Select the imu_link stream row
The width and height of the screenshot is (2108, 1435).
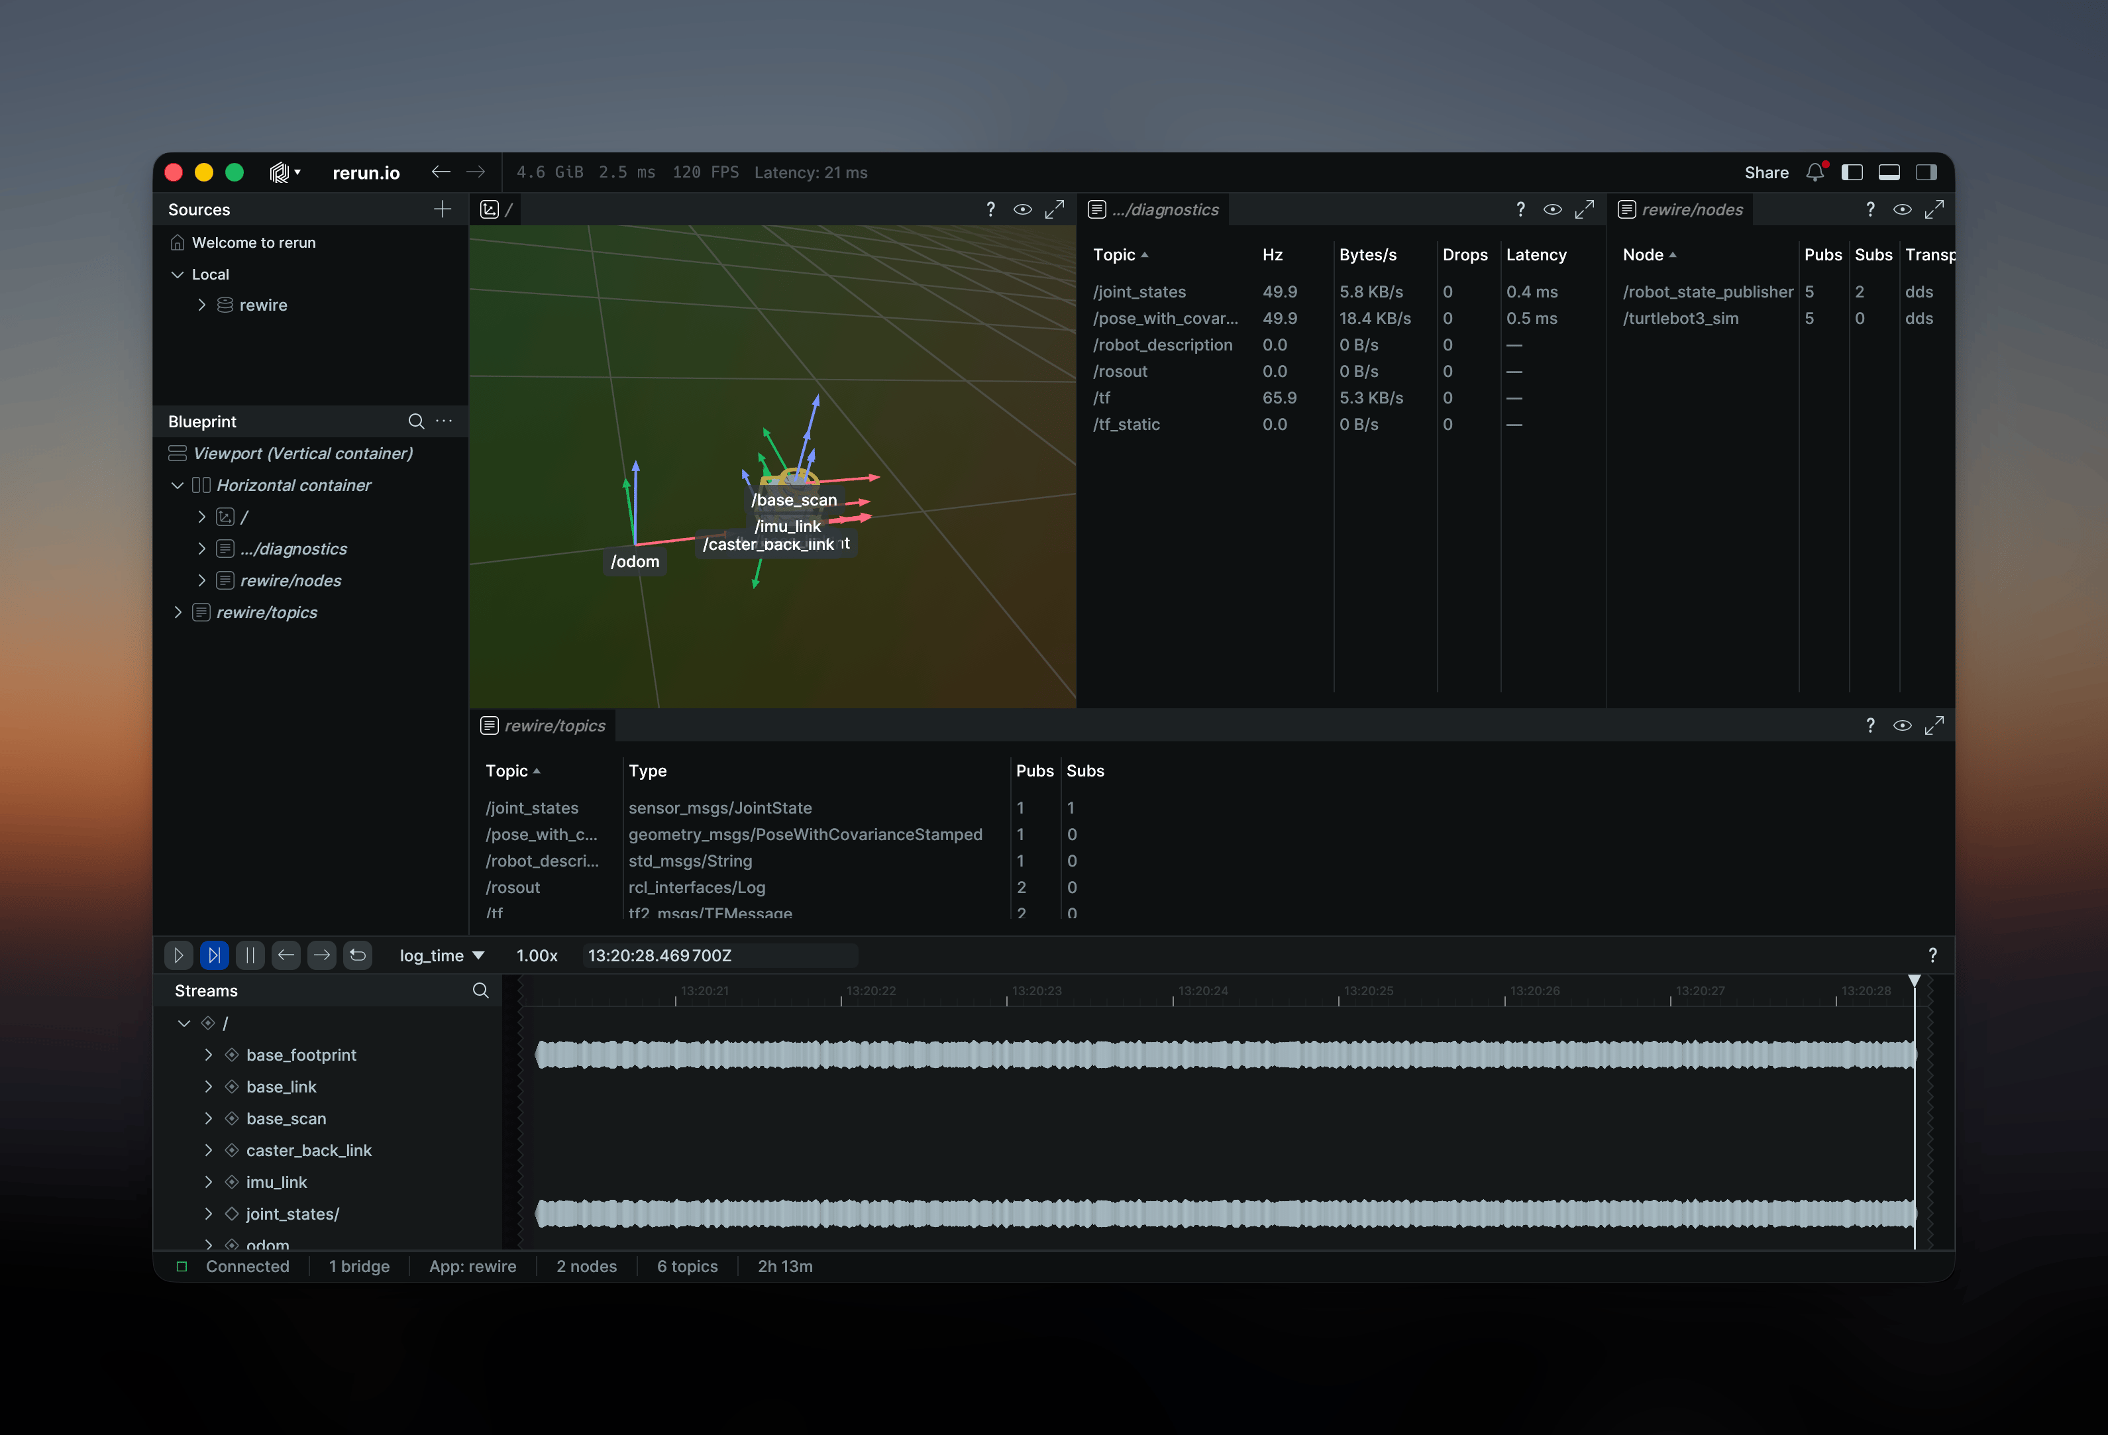(x=277, y=1182)
